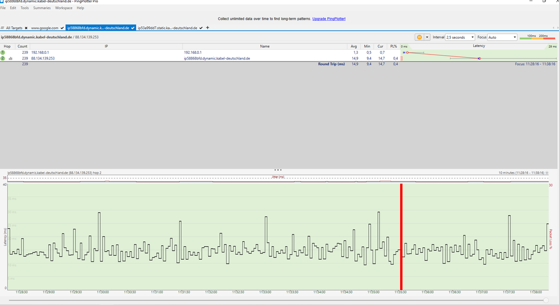Image resolution: width=559 pixels, height=305 pixels.
Task: Open the 10 minutes timeline range dropdown arrow
Action: [x=547, y=173]
